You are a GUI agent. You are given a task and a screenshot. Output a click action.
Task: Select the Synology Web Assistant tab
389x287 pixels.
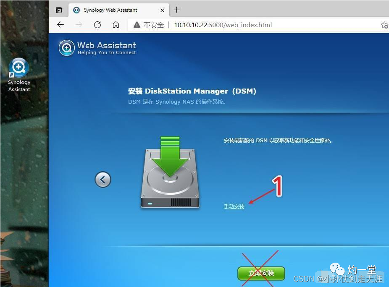tap(119, 10)
